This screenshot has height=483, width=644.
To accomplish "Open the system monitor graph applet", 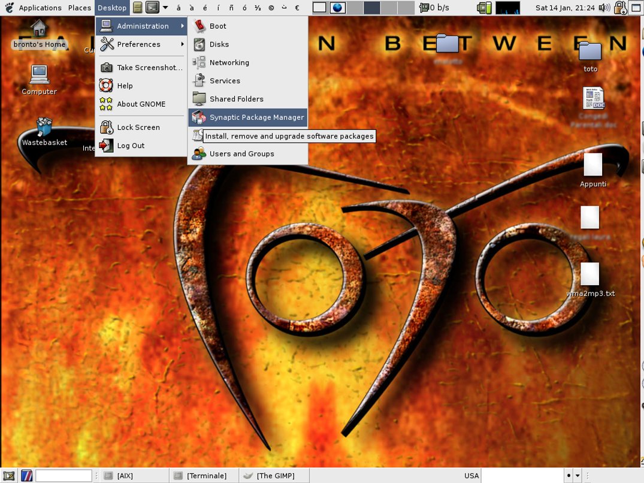I will [x=507, y=7].
